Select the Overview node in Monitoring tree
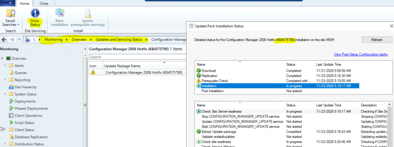The height and width of the screenshot is (147, 394). click(19, 58)
